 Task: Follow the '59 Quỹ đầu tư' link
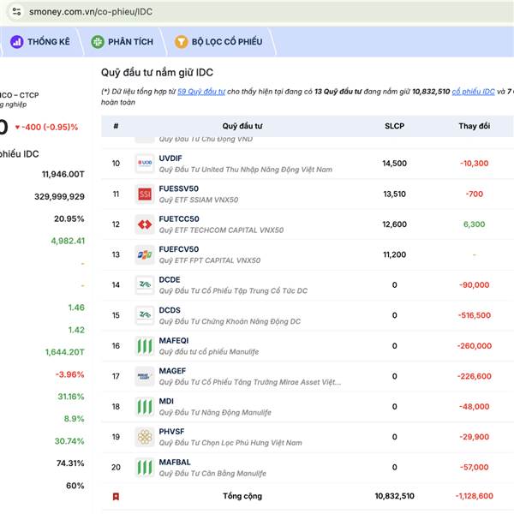click(201, 92)
